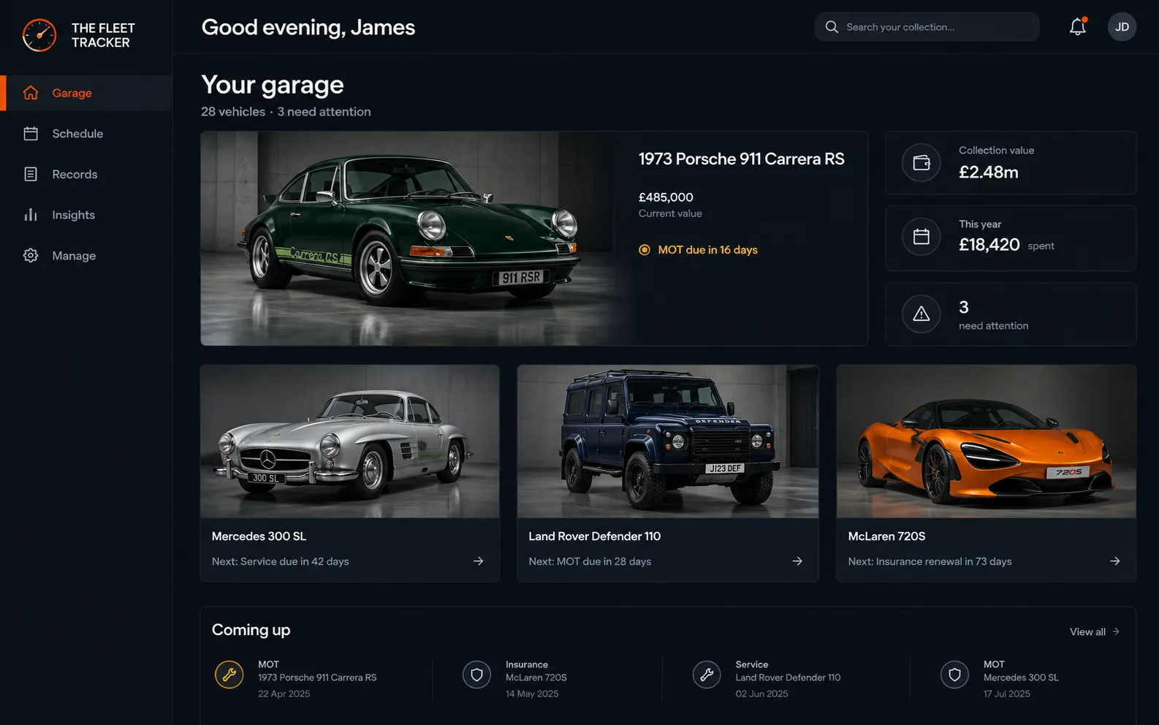Focus the Search your collection field
The width and height of the screenshot is (1159, 725).
tap(927, 27)
